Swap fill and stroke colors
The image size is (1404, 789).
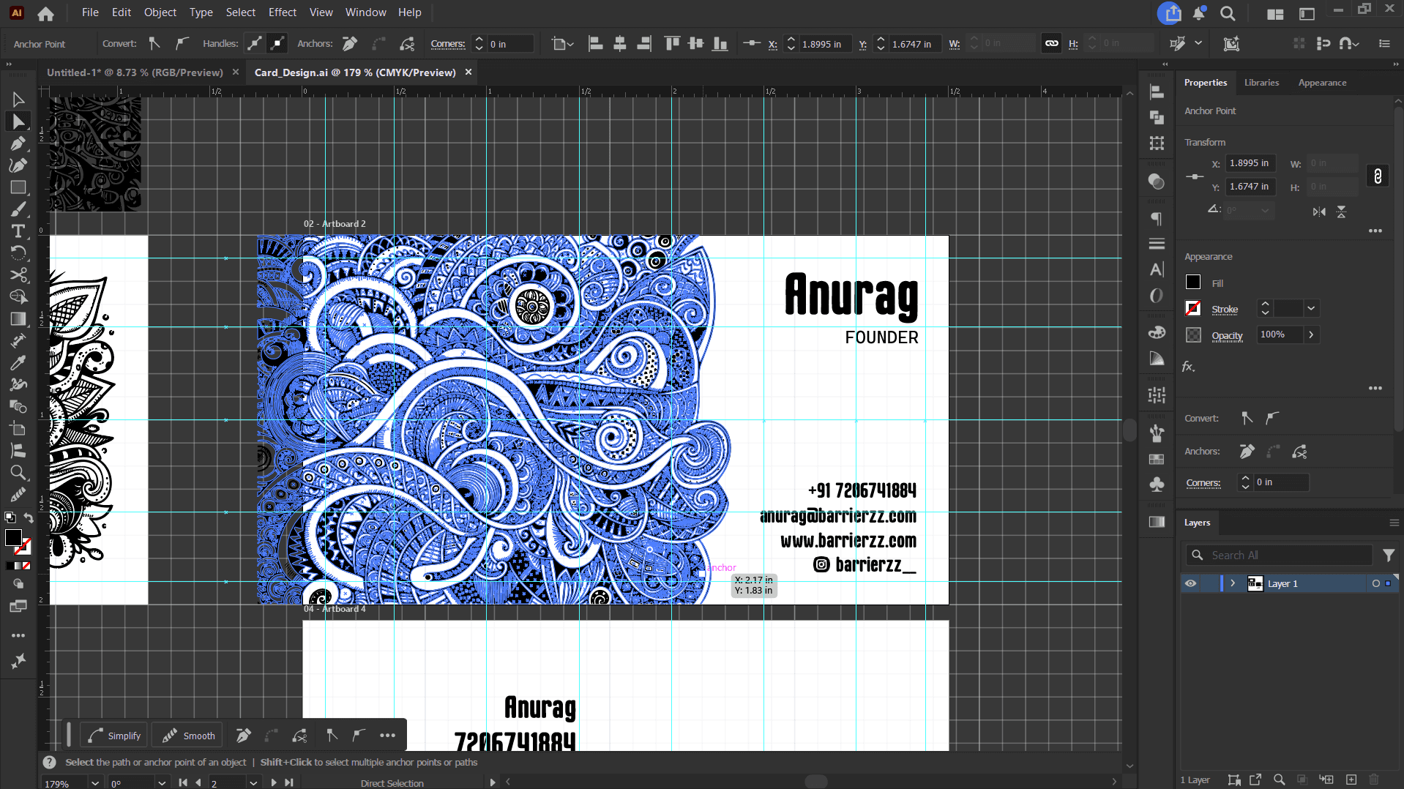[29, 518]
